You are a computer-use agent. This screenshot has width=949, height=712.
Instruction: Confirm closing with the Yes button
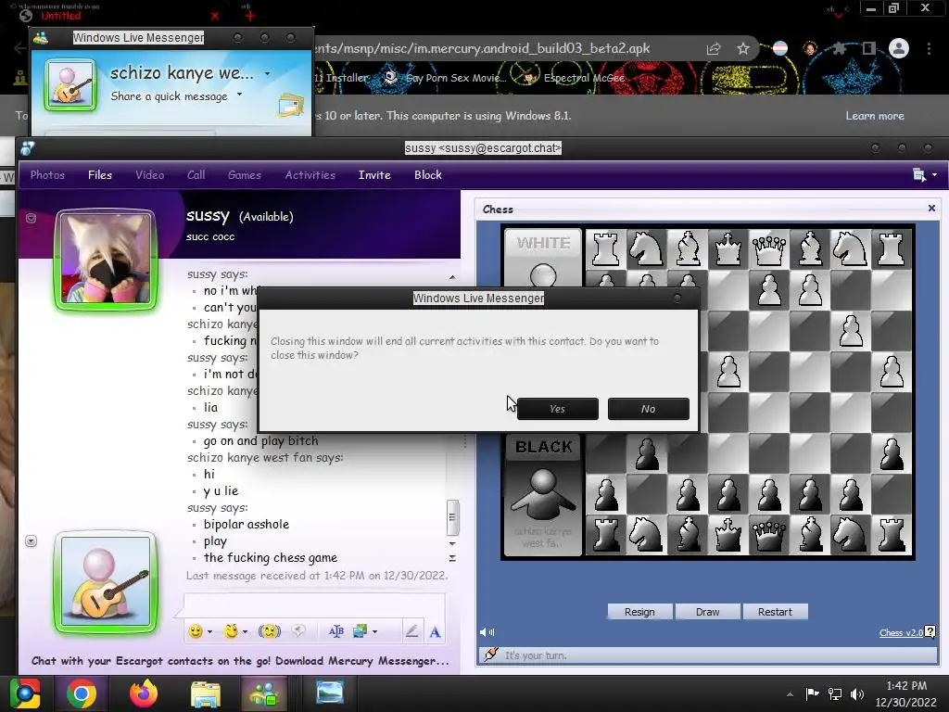[557, 409]
